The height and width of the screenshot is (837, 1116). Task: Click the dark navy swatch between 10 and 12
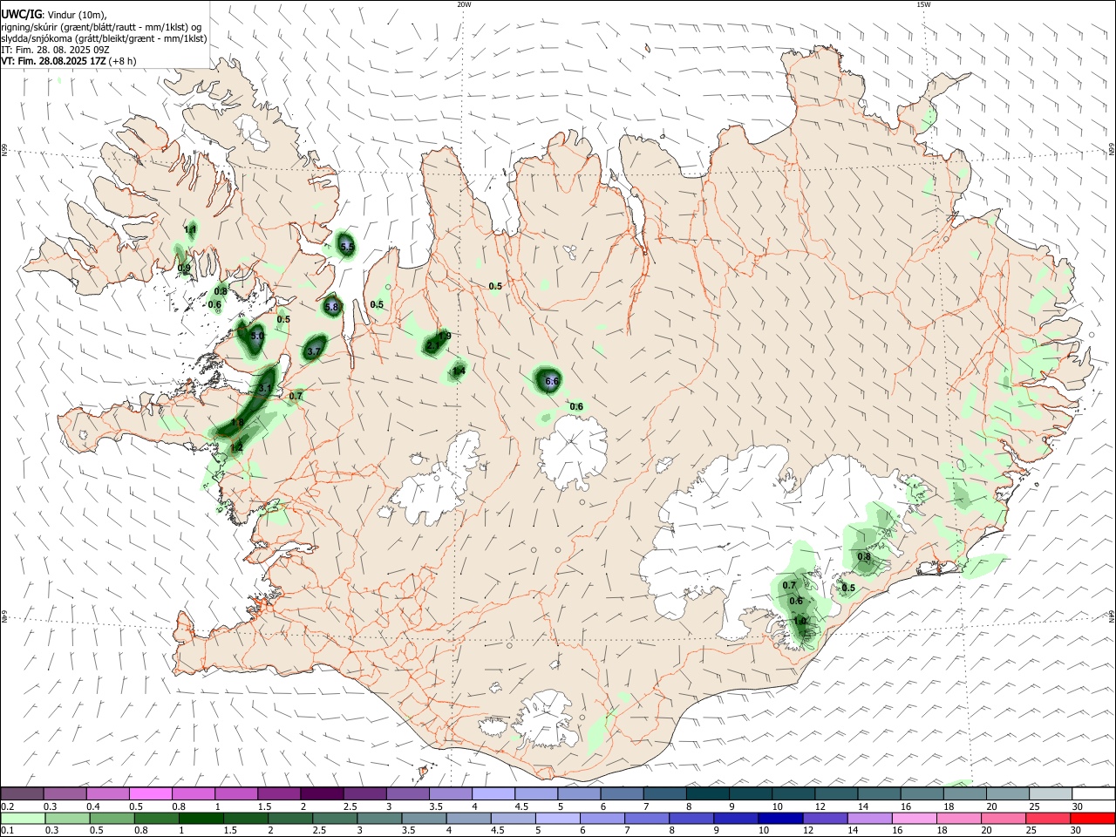pos(779,818)
